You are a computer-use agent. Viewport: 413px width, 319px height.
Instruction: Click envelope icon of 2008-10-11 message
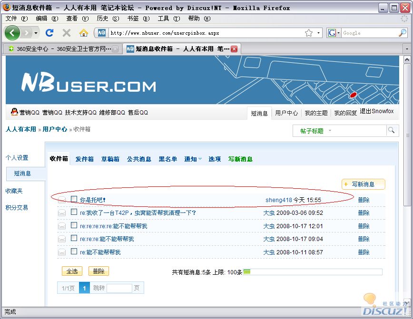tap(62, 252)
